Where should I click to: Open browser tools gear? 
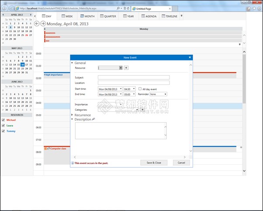pos(260,8)
